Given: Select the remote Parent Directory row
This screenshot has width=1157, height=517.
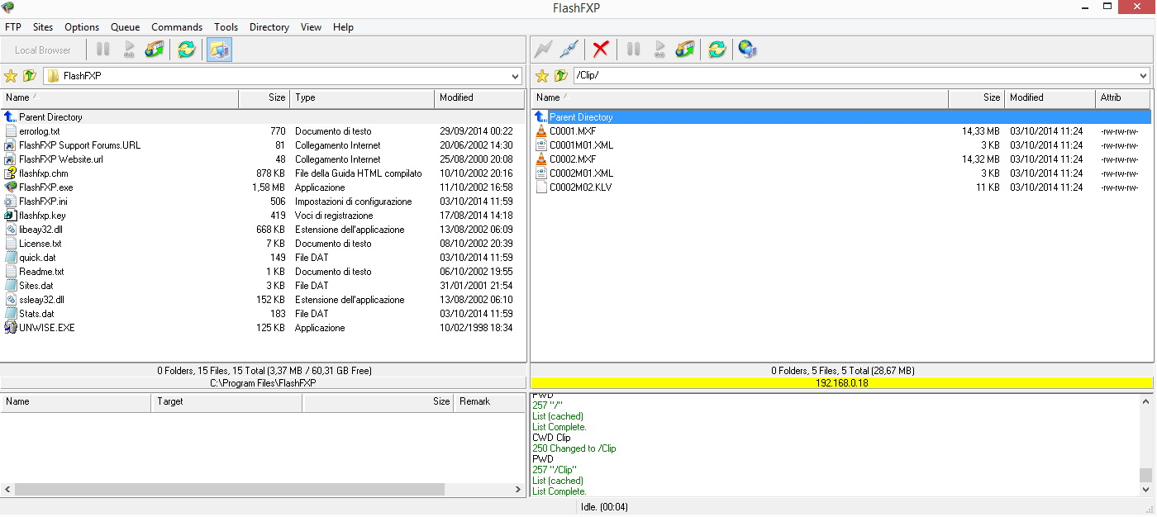Looking at the screenshot, I should click(841, 117).
